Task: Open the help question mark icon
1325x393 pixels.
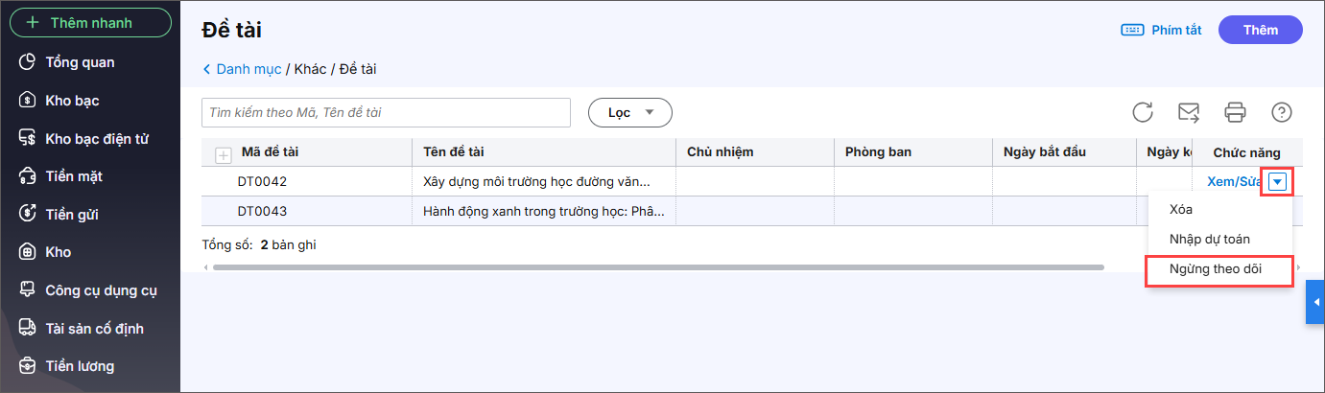Action: [1282, 112]
